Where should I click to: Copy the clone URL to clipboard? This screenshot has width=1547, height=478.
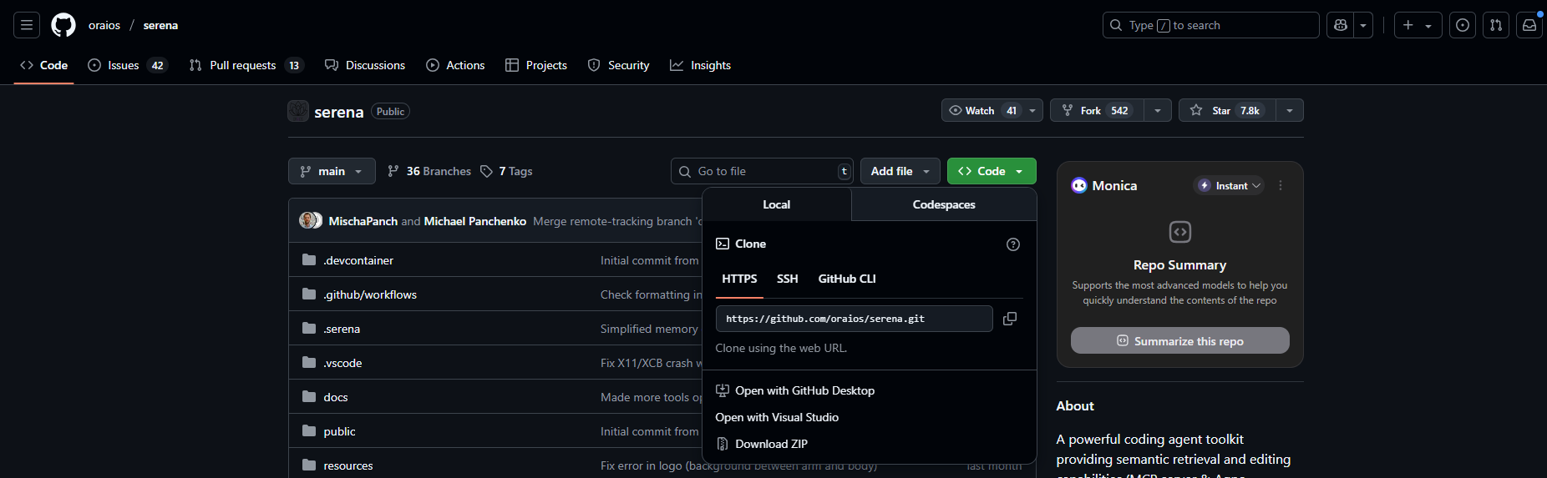1010,319
